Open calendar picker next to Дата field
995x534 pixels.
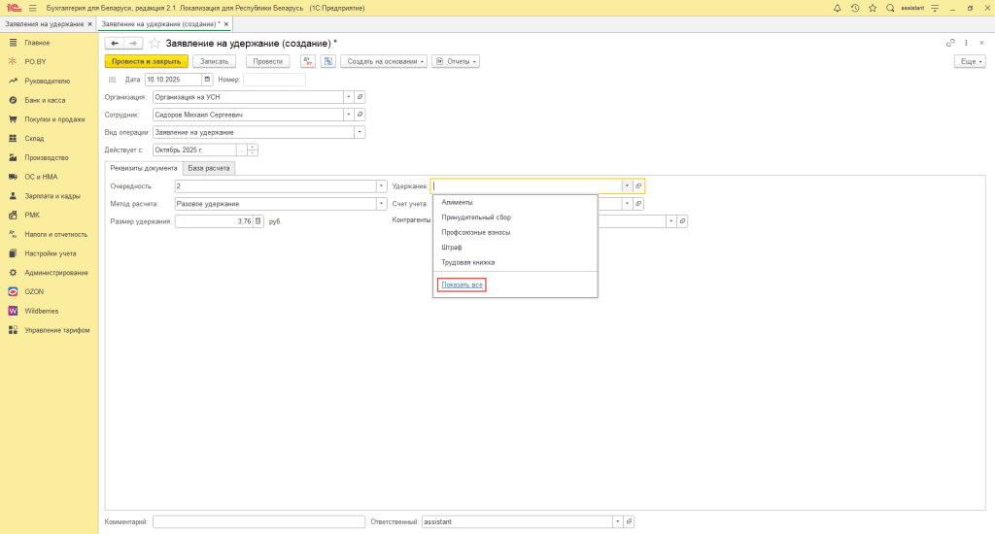207,80
